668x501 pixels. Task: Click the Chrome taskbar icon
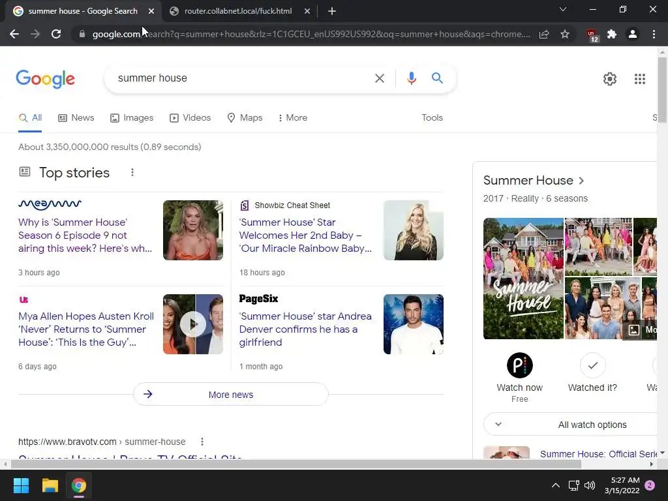(79, 485)
